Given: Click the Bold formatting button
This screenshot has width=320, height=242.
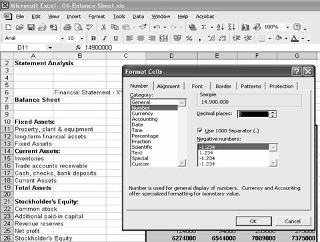Looking at the screenshot, I should pos(93,39).
